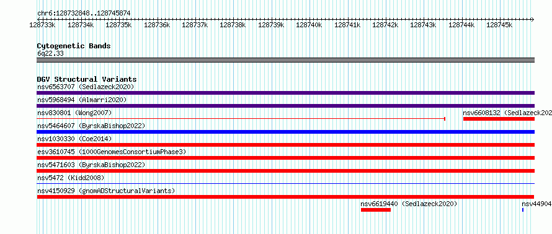The width and height of the screenshot is (552, 234).
Task: Click the 128742k ruler tick label
Action: [x=385, y=25]
